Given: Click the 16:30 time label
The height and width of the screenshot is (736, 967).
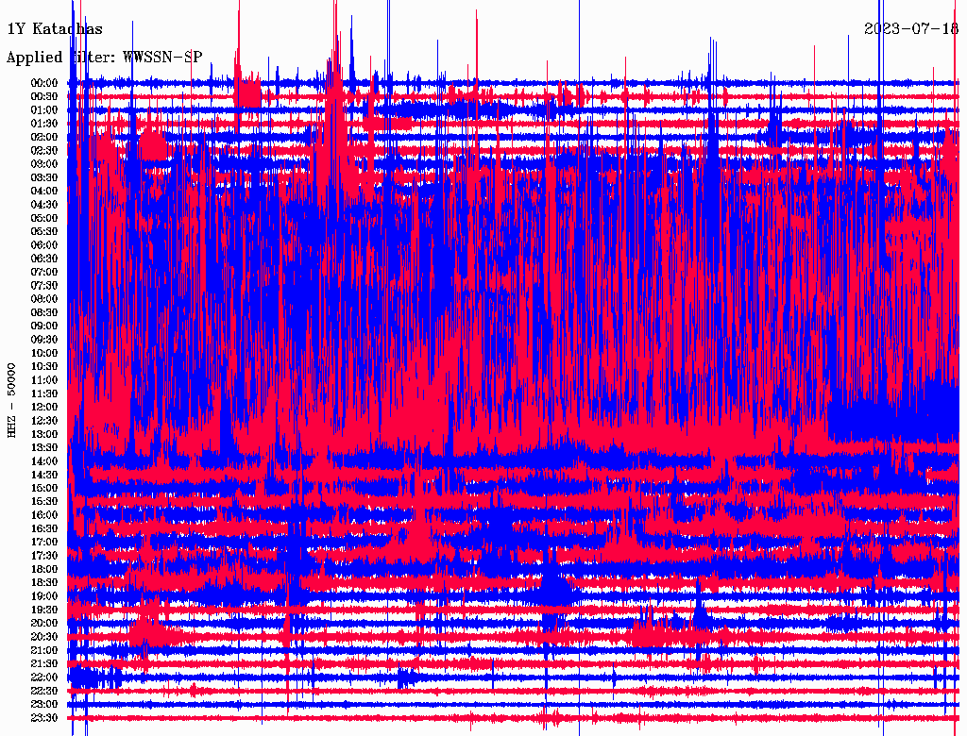Looking at the screenshot, I should click(x=44, y=529).
